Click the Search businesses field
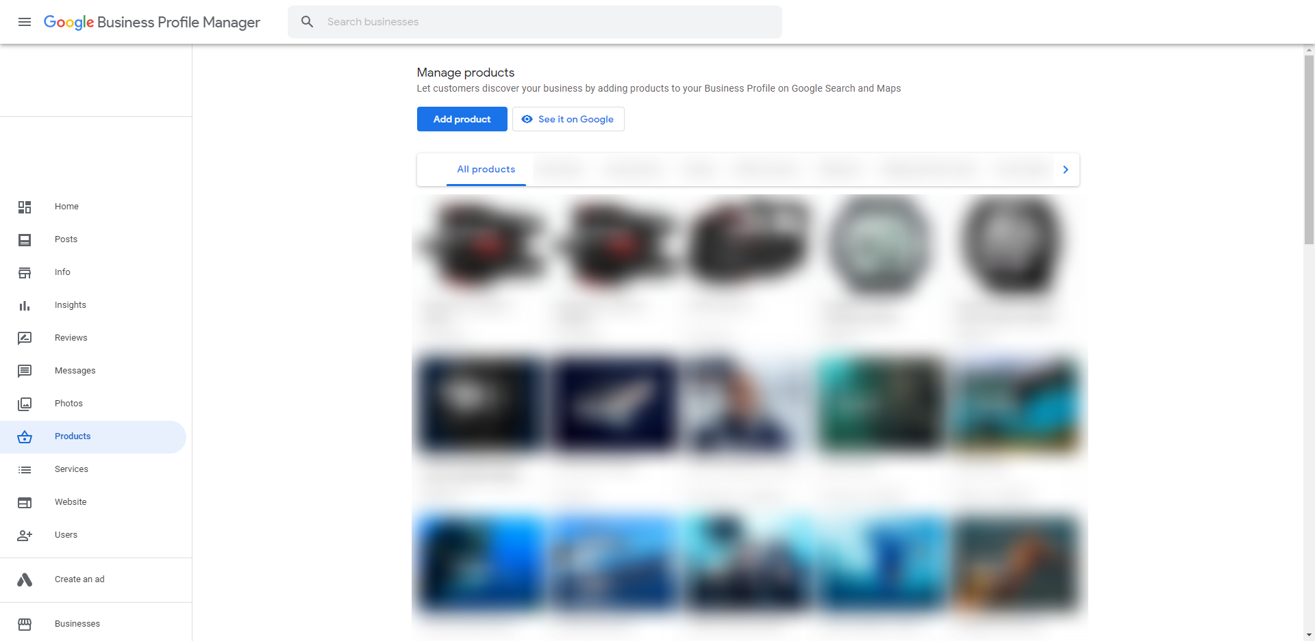1315x641 pixels. [548, 22]
